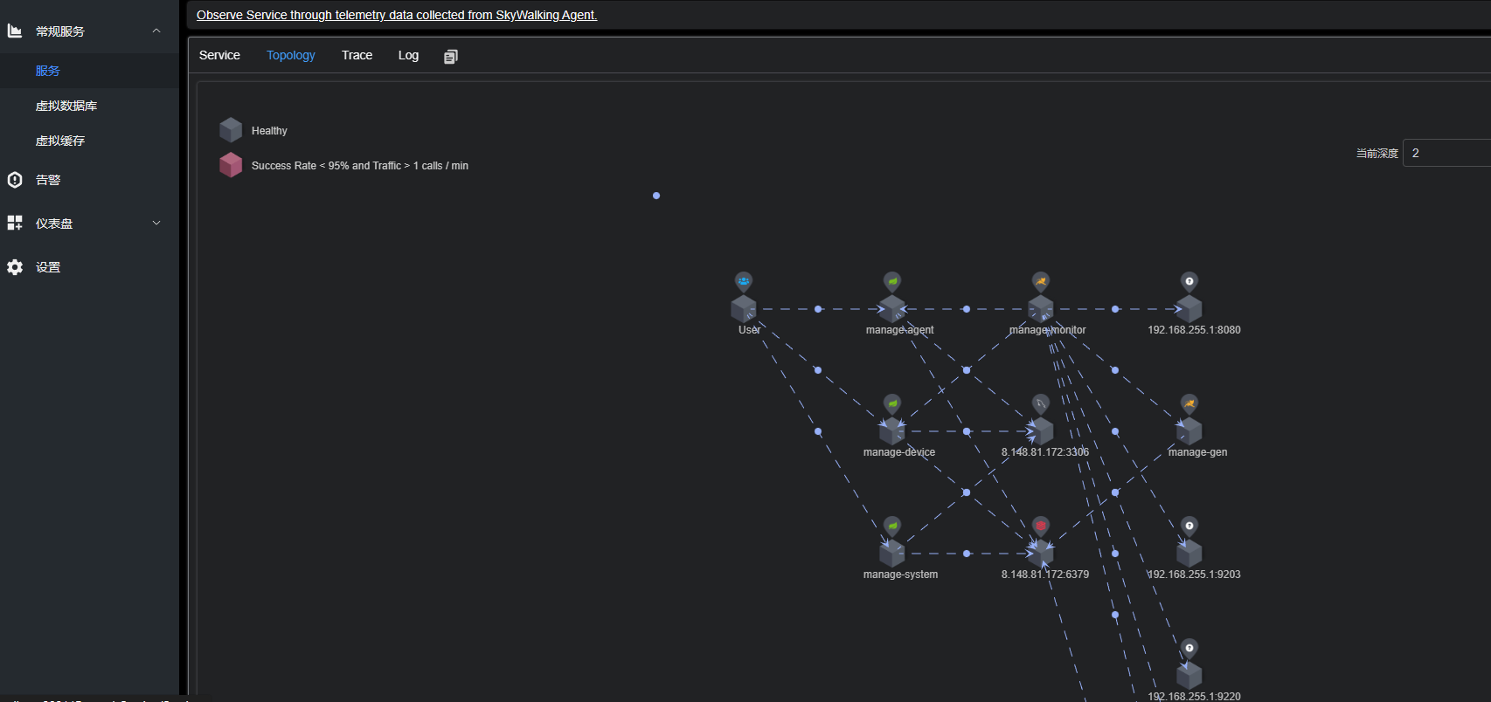Click the Redis badge above 8.148.81.172:6379
Image resolution: width=1491 pixels, height=702 pixels.
point(1041,526)
